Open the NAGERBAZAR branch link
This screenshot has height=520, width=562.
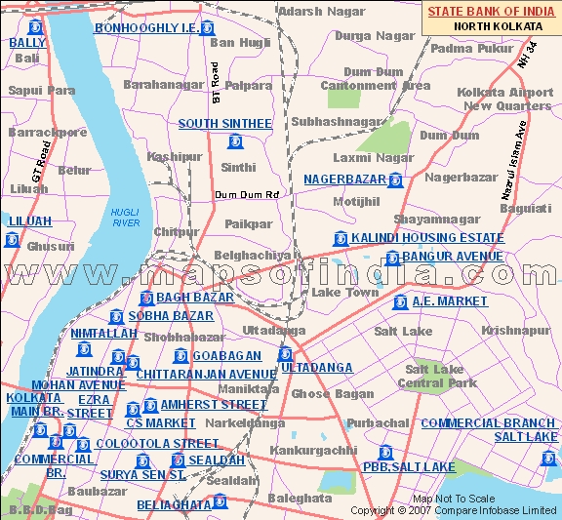click(344, 180)
